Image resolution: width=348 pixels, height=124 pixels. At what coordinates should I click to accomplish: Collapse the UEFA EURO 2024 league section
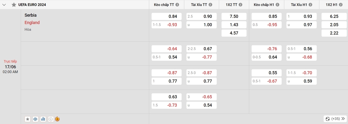point(4,5)
